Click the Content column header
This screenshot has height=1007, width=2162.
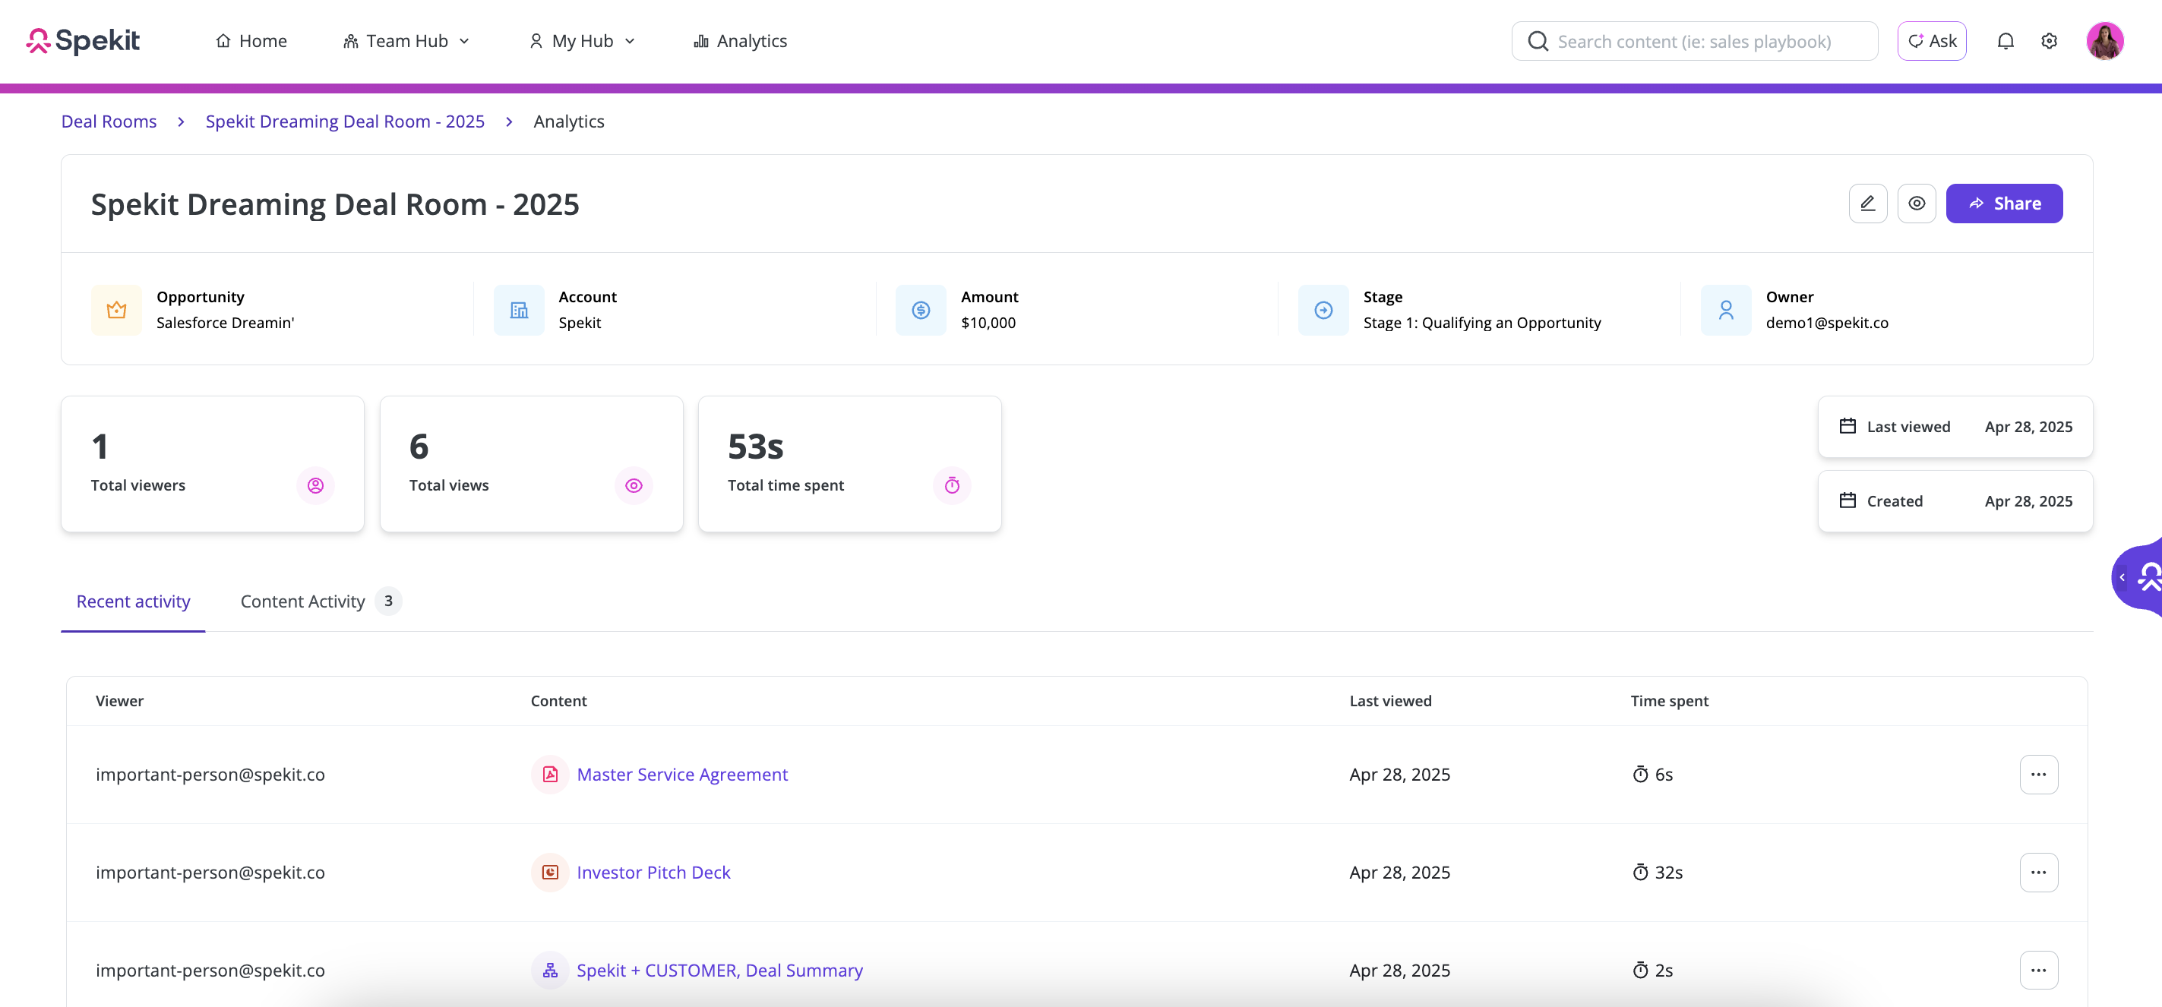pyautogui.click(x=558, y=701)
